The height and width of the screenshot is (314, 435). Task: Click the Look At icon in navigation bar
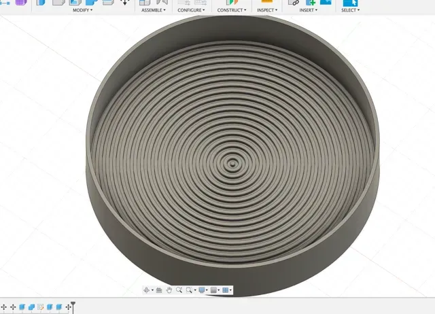(159, 290)
